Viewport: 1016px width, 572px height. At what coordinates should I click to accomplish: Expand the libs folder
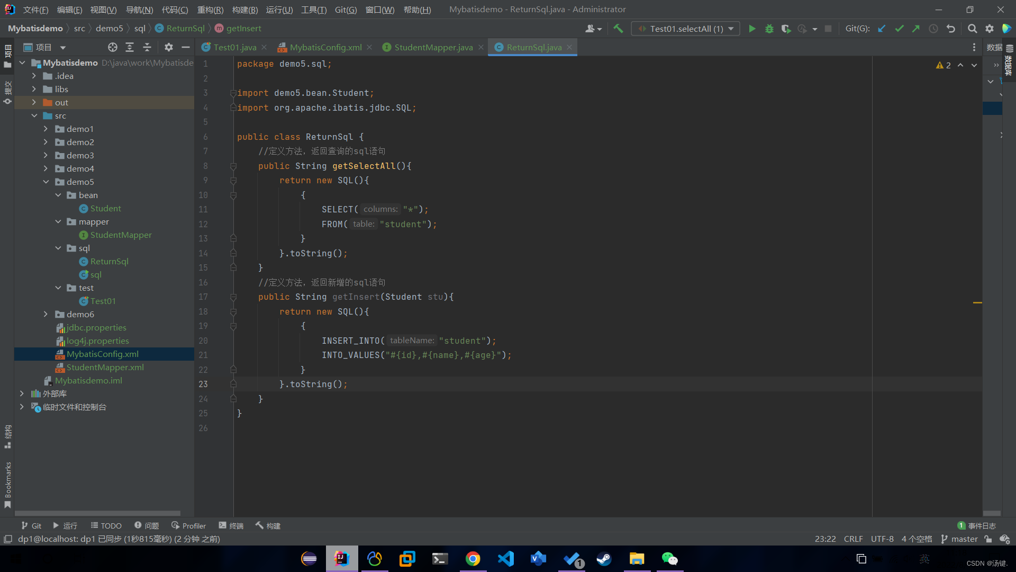coord(34,89)
